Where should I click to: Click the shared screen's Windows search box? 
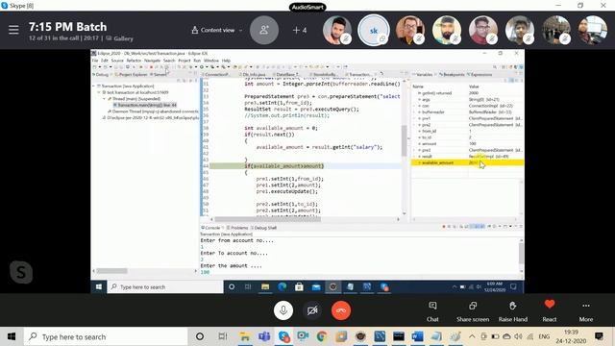coord(165,287)
